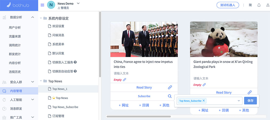Click the horizontal scrollbar below cards
270x120 pixels.
[139, 117]
